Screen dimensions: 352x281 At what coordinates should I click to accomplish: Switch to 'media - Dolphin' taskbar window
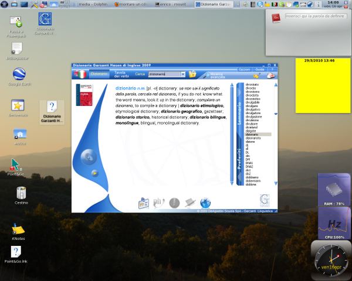pyautogui.click(x=90, y=4)
